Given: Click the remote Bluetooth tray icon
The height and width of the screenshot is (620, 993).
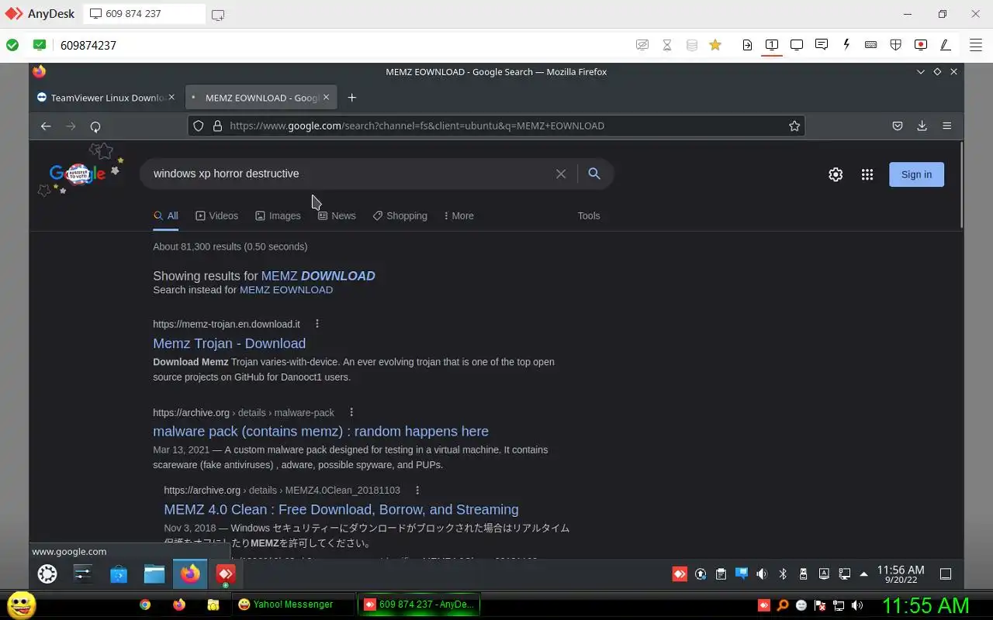Looking at the screenshot, I should pos(783,574).
